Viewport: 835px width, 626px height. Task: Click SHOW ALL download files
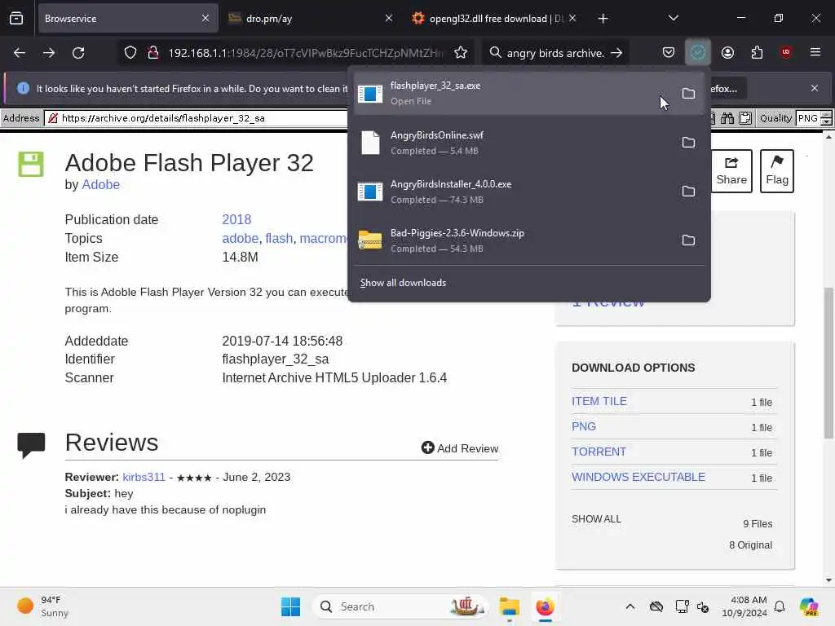point(596,519)
